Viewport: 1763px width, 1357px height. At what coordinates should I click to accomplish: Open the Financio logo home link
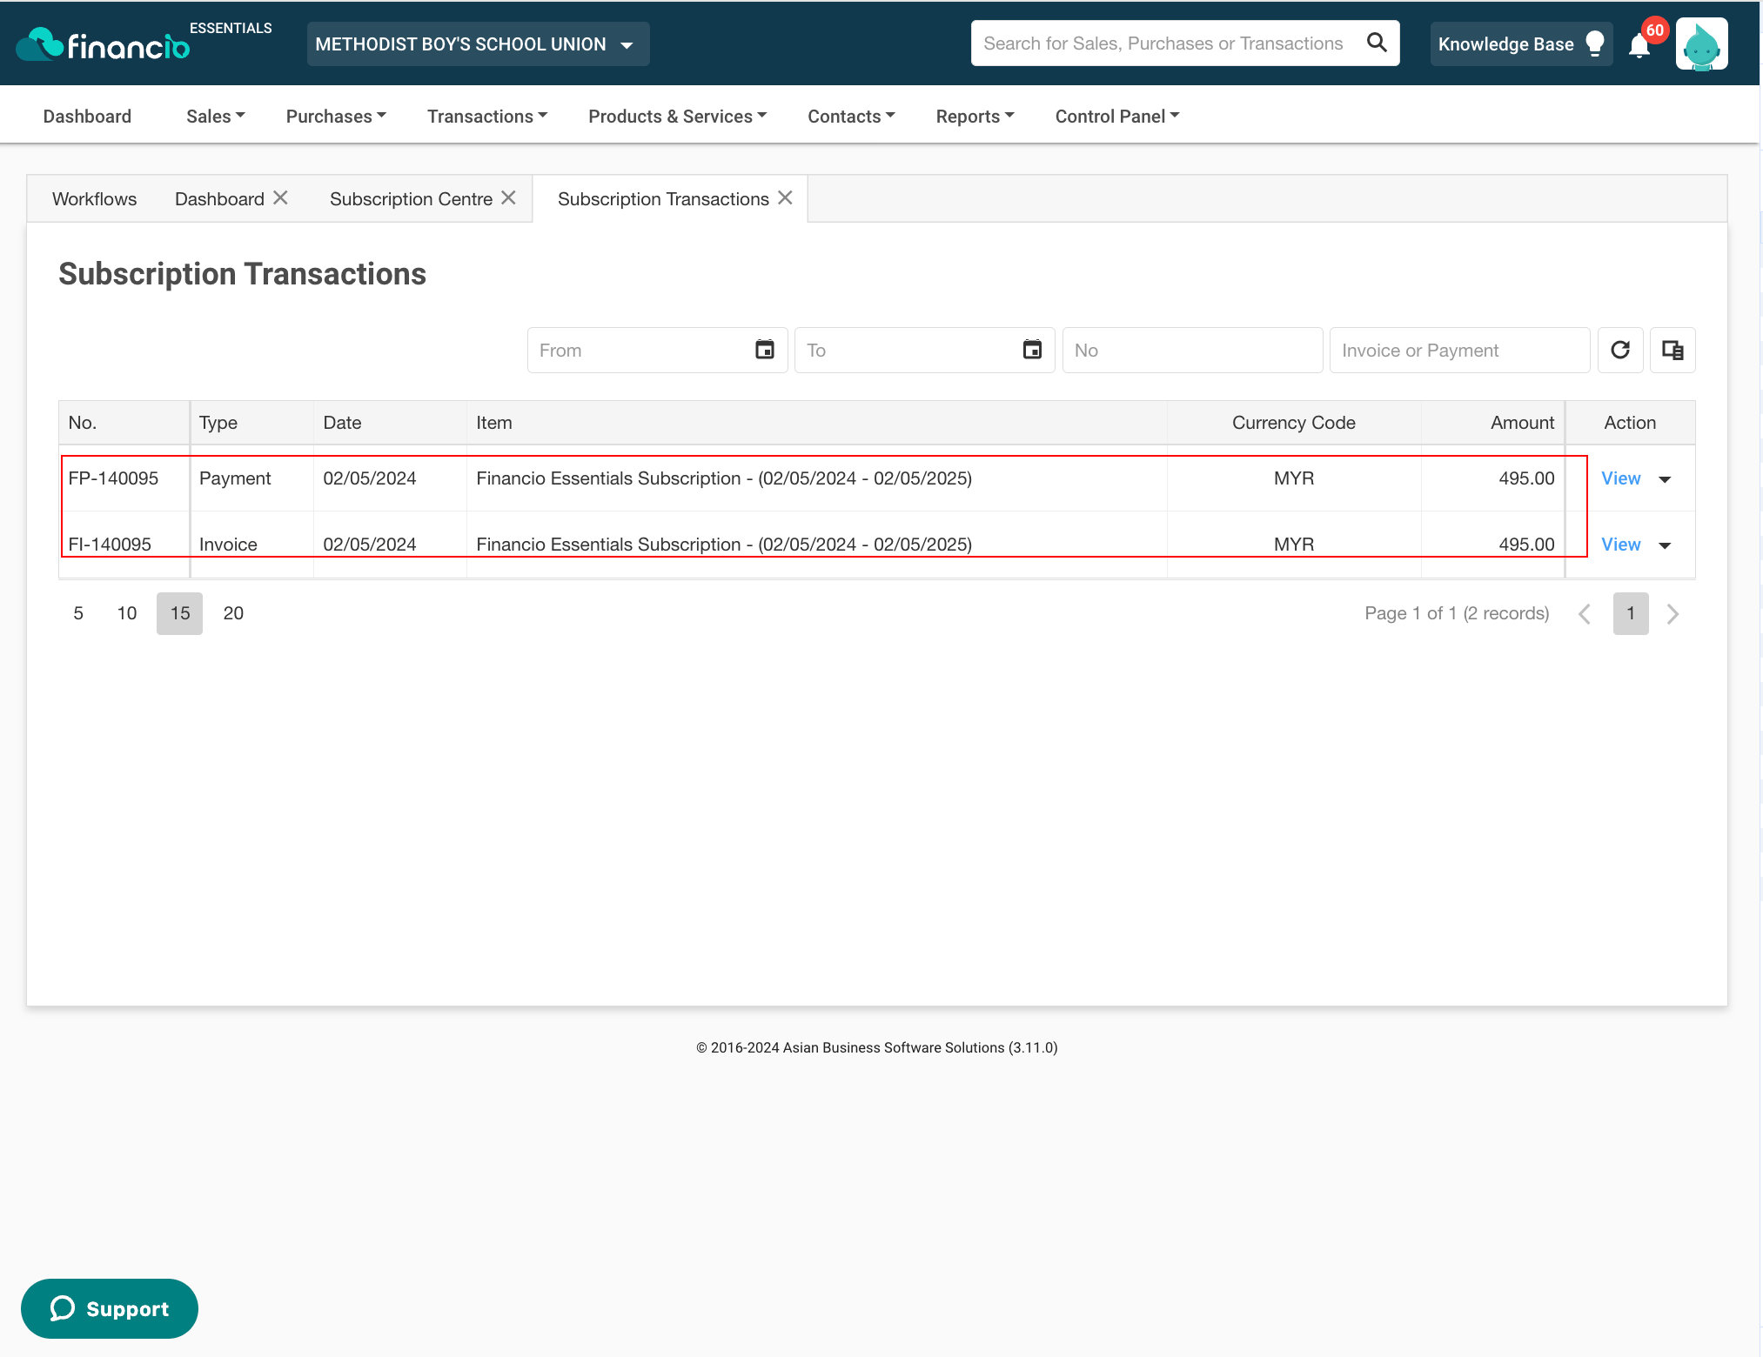pyautogui.click(x=104, y=44)
